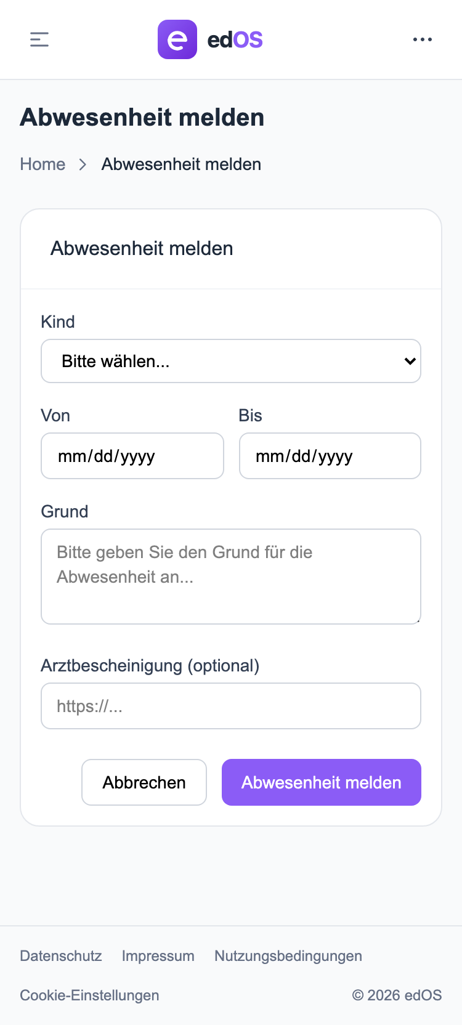Click the Abwesenheit melden card title
462x1025 pixels.
(x=142, y=248)
